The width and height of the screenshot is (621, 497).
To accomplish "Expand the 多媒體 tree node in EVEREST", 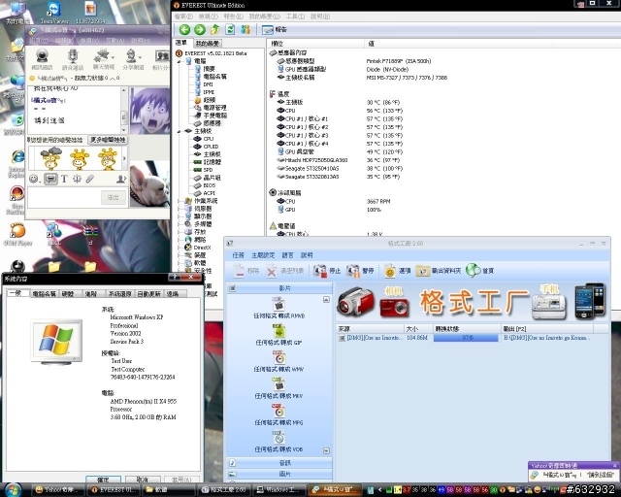I will click(179, 224).
